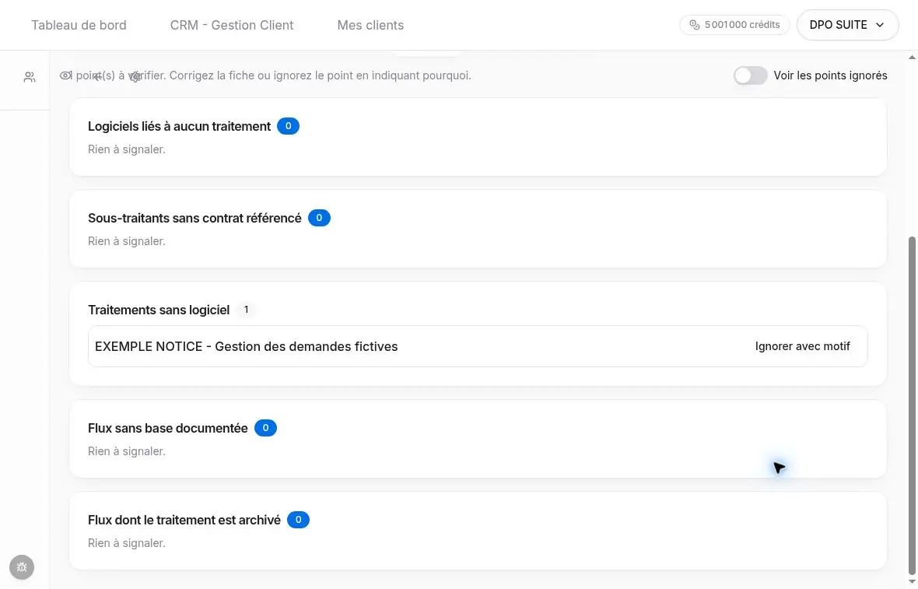Click Rien à signaler under Flux dont le traitement
This screenshot has width=918, height=589.
tap(127, 543)
